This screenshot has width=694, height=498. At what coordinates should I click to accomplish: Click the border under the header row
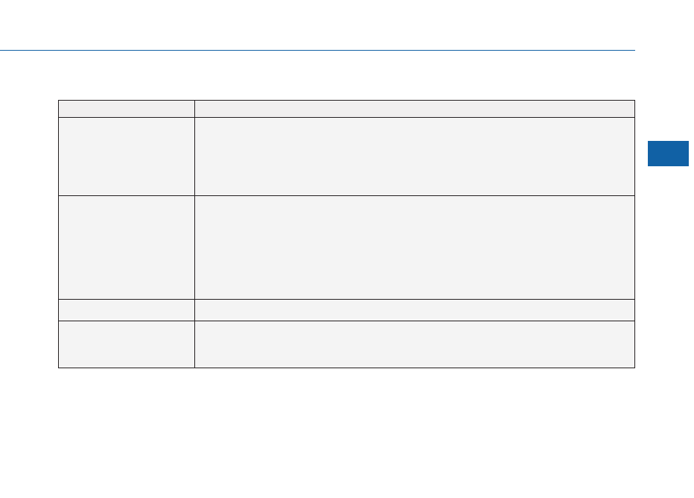tap(346, 117)
